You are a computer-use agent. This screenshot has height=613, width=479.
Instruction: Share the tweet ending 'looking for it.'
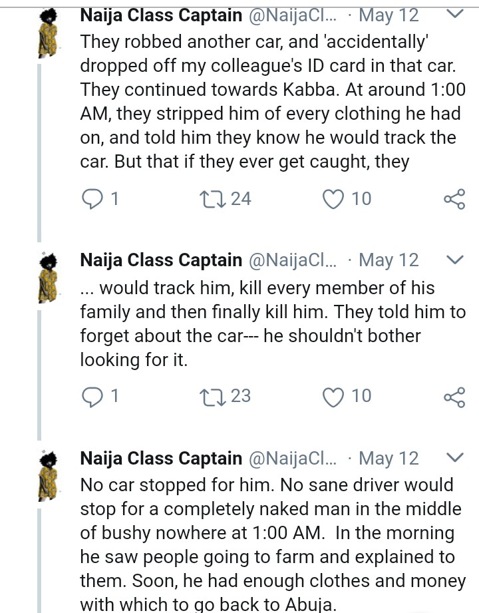(454, 397)
